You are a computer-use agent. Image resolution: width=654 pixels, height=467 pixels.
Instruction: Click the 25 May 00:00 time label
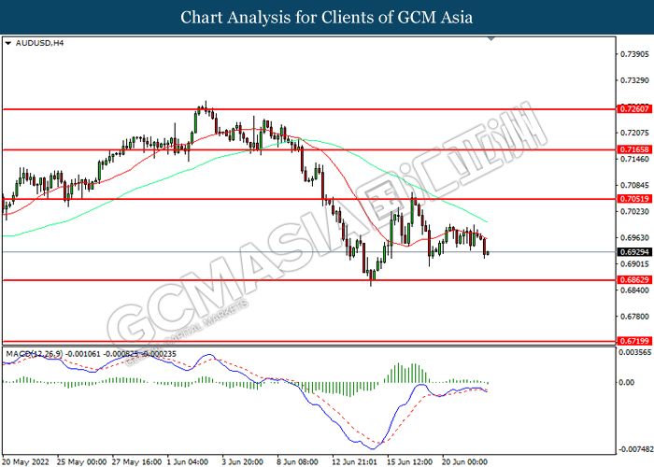point(82,461)
